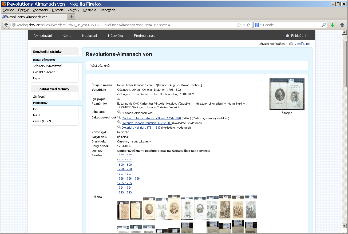Bookmark page with the star icon
The image size is (348, 234).
(x=239, y=25)
